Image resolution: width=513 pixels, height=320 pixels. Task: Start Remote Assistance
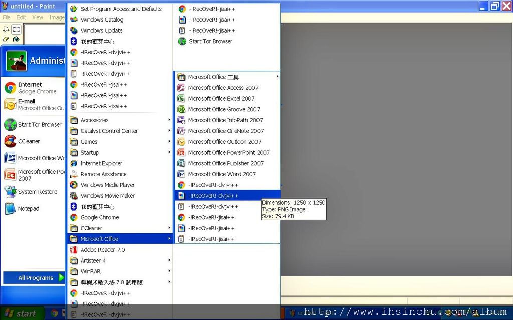click(120, 174)
